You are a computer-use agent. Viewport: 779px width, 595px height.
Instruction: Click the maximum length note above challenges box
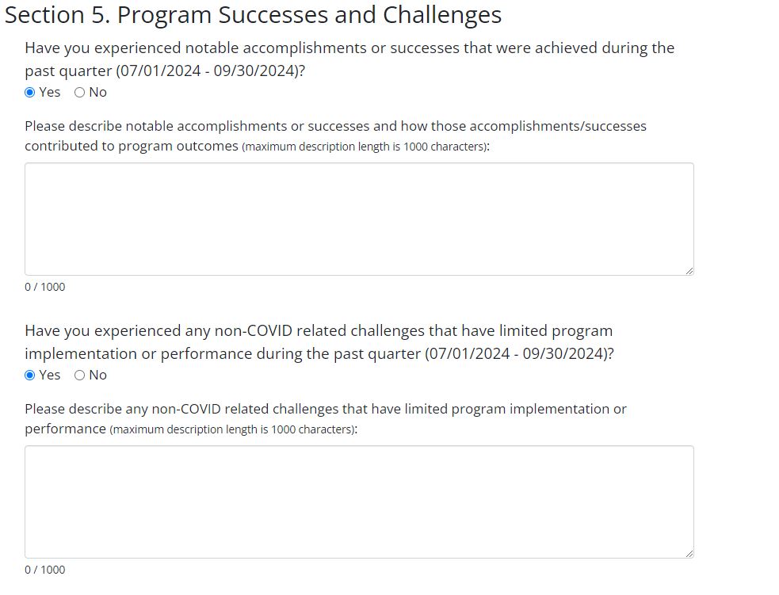[233, 429]
